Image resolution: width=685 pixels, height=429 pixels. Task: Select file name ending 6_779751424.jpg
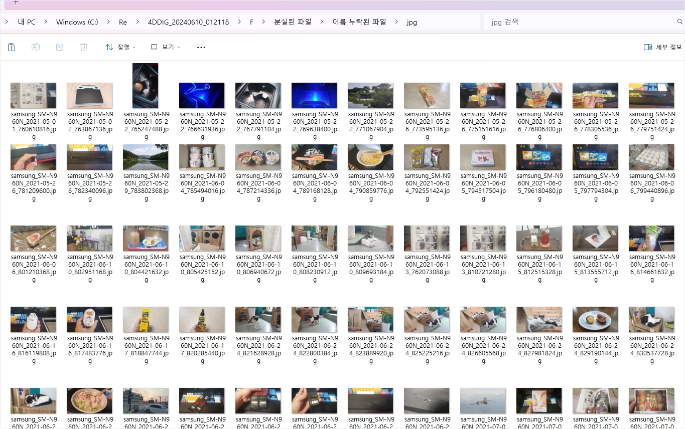pyautogui.click(x=652, y=125)
